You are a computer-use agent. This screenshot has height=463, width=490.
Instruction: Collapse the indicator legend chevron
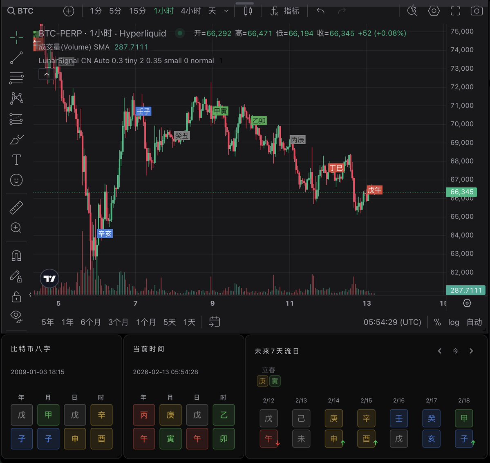click(x=47, y=74)
